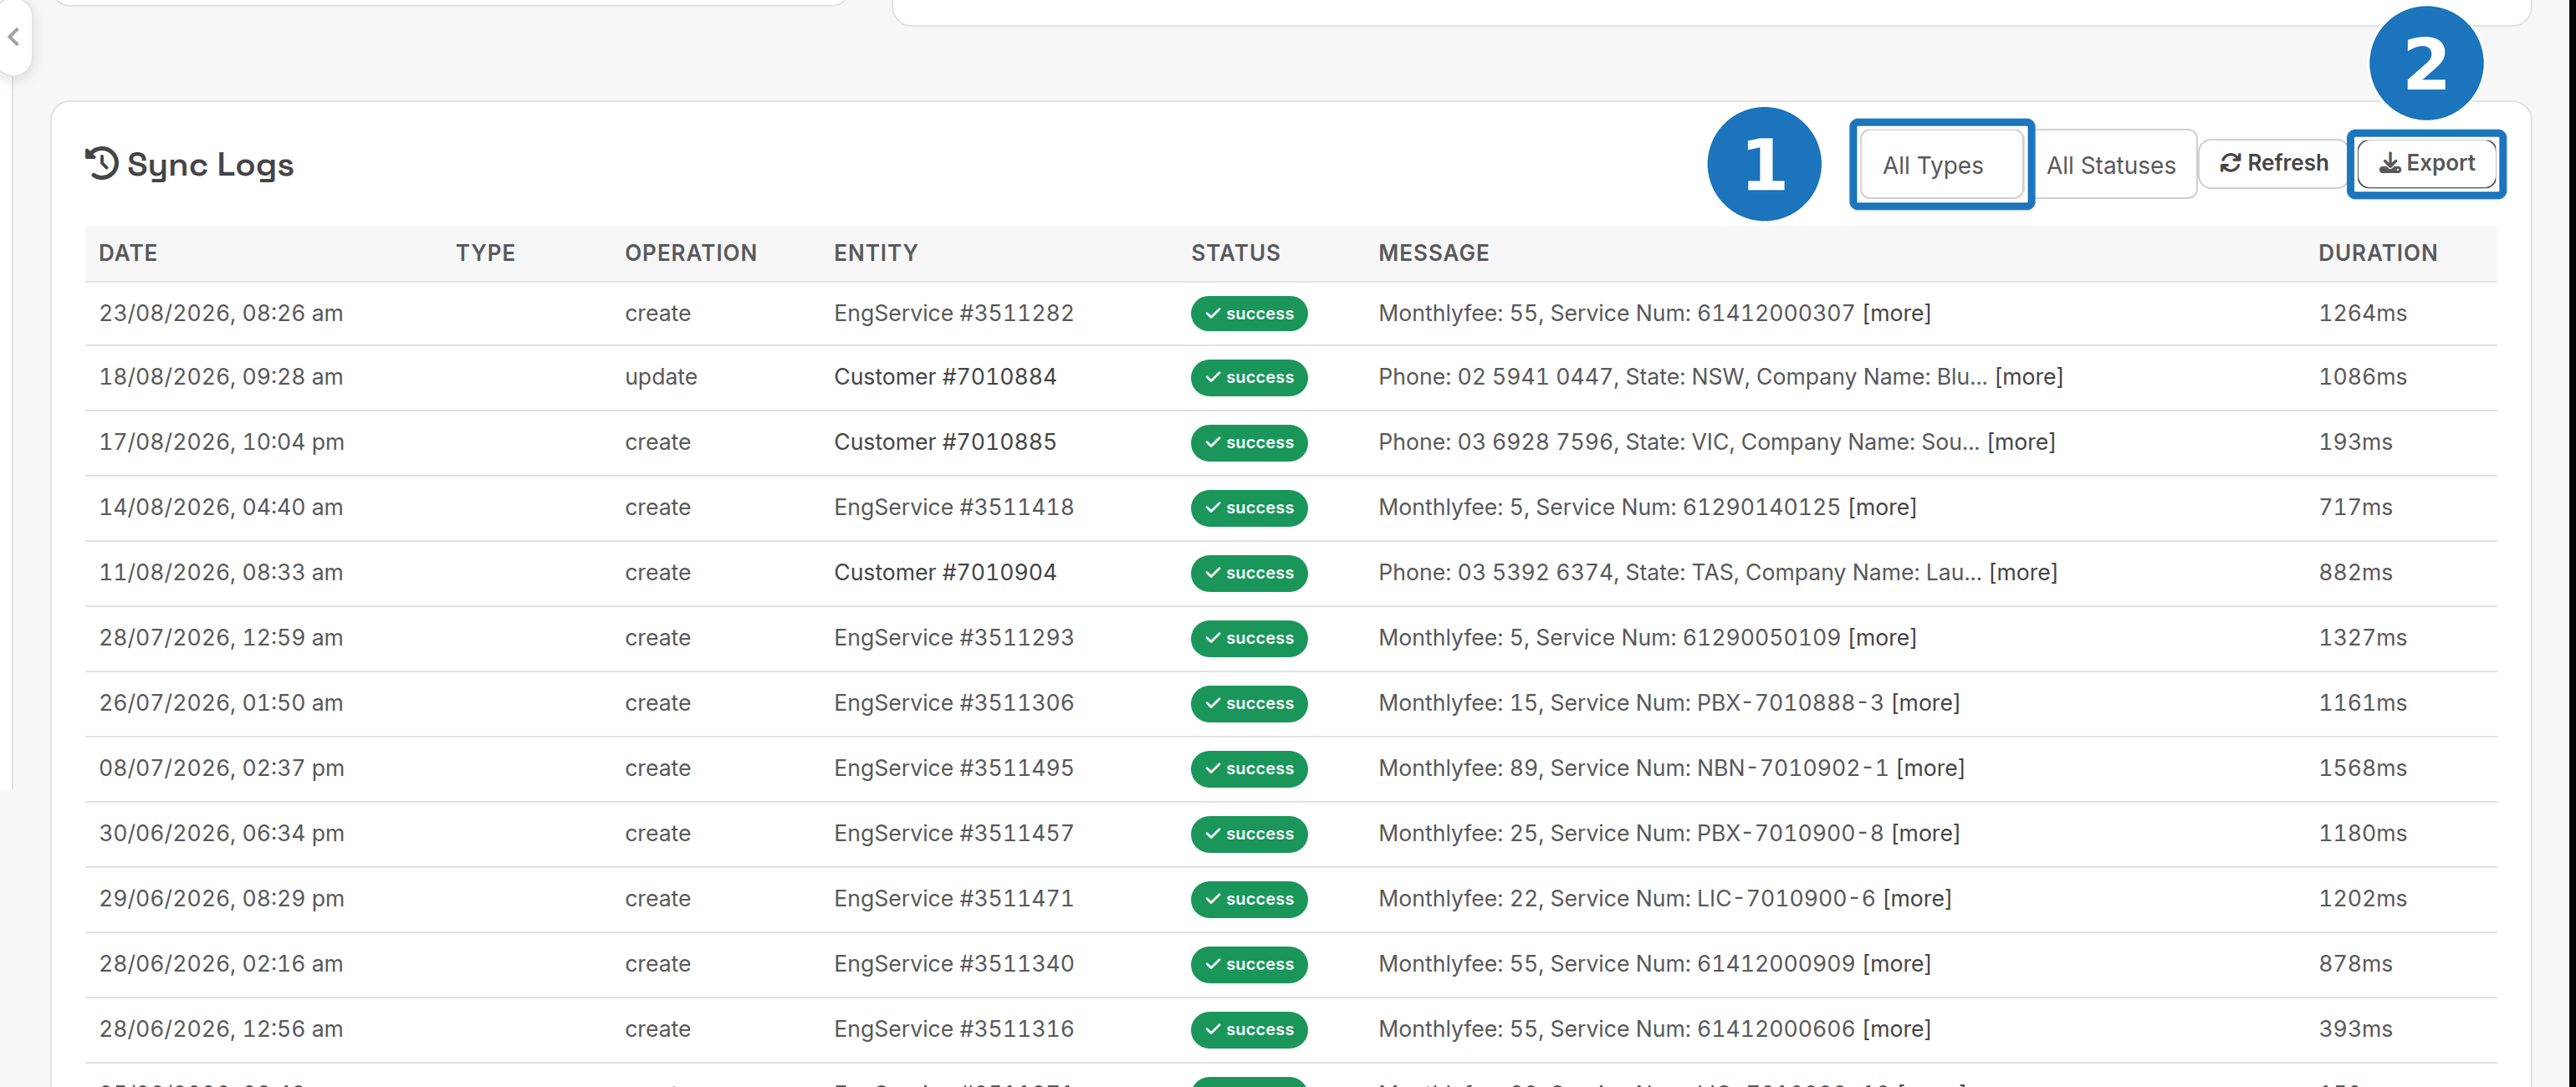Select entity Customer #7010885
The width and height of the screenshot is (2576, 1087).
click(x=945, y=442)
